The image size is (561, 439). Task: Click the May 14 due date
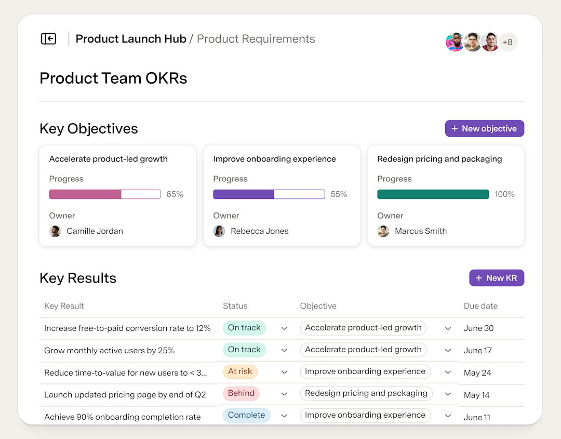pos(476,395)
